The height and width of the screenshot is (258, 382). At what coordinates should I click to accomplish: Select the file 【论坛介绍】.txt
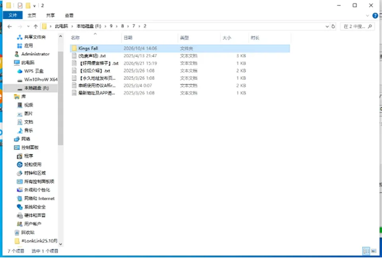pos(180,71)
